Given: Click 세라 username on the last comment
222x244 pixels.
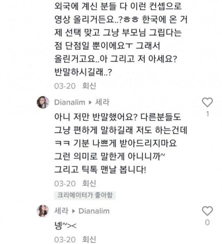Looking at the screenshot, I should (61, 211).
